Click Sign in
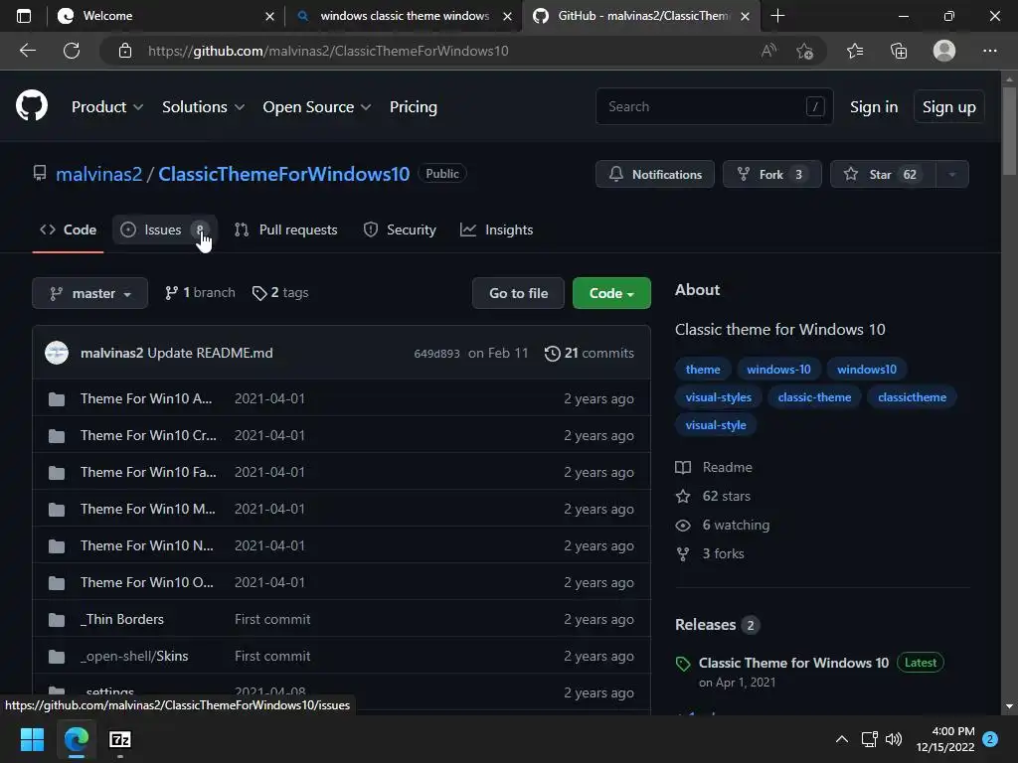1018x763 pixels. 874,107
